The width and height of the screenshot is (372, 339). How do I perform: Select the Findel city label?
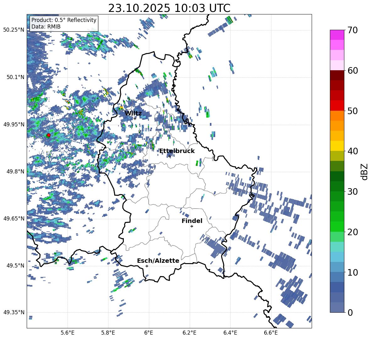[192, 221]
